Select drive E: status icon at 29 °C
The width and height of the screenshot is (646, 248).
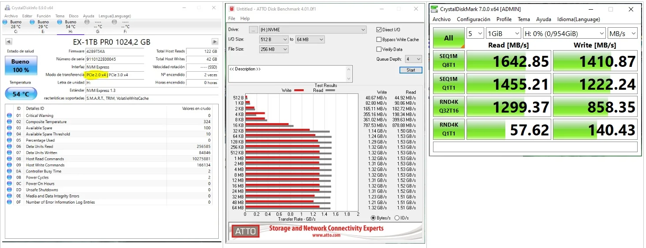(32, 22)
